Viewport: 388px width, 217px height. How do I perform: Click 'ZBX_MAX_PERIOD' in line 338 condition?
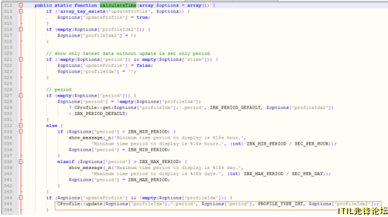pos(159,161)
